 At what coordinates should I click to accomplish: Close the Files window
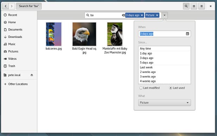click(211, 6)
